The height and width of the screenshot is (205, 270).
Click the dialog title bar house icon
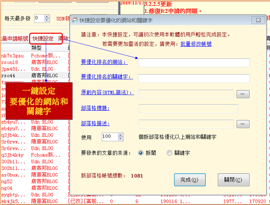pyautogui.click(x=75, y=20)
